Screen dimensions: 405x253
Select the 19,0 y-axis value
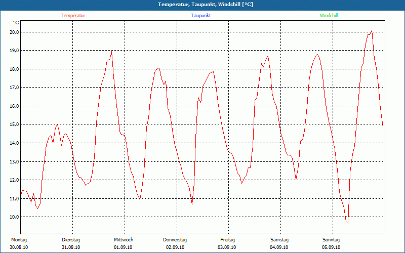[x=14, y=50]
